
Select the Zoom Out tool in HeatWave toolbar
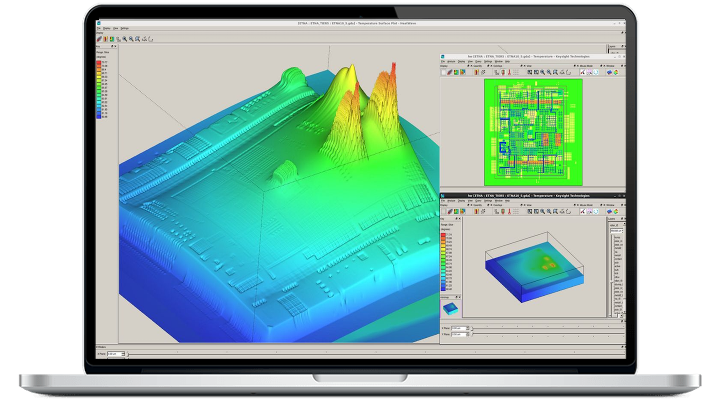click(x=131, y=39)
